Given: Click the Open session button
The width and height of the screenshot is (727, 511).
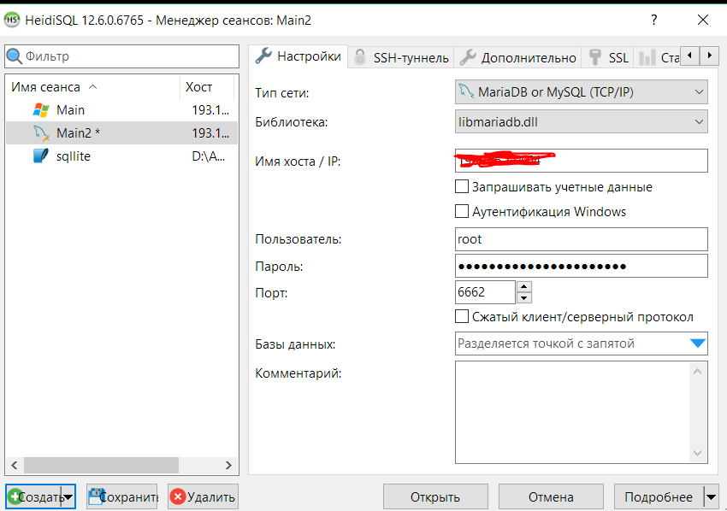Looking at the screenshot, I should point(434,496).
